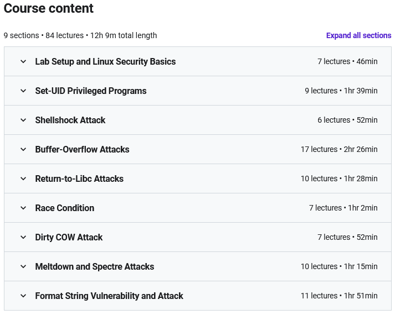Image resolution: width=395 pixels, height=315 pixels.
Task: Click the Set-UID Privileged Programs heading
Action: click(91, 91)
